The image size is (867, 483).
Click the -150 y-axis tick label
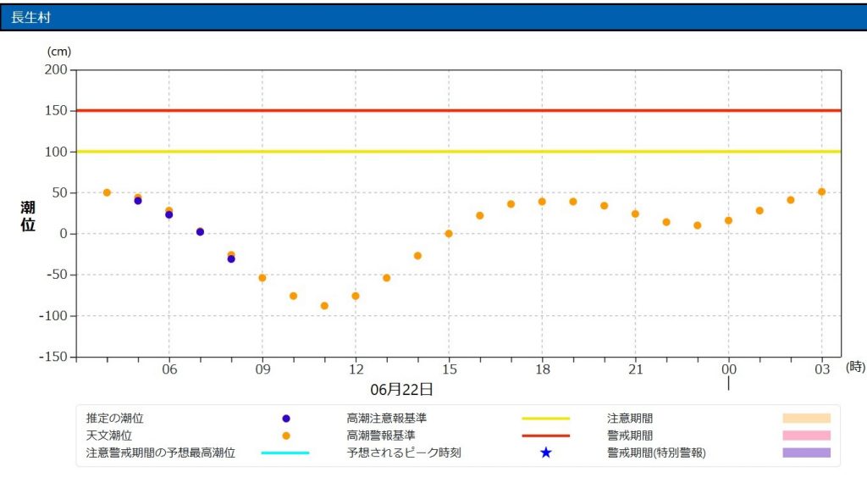(53, 357)
